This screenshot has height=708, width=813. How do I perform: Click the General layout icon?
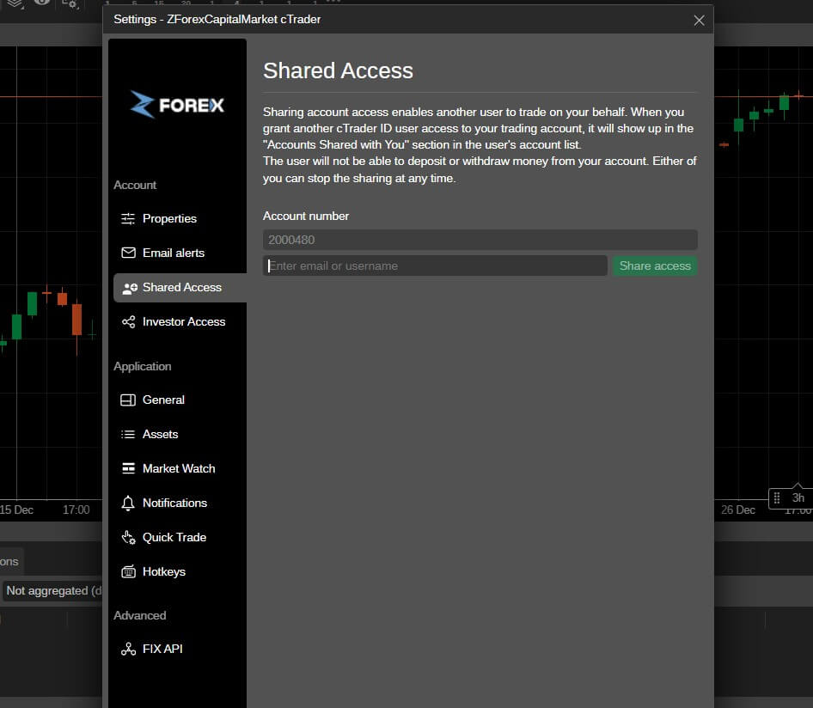click(x=128, y=400)
